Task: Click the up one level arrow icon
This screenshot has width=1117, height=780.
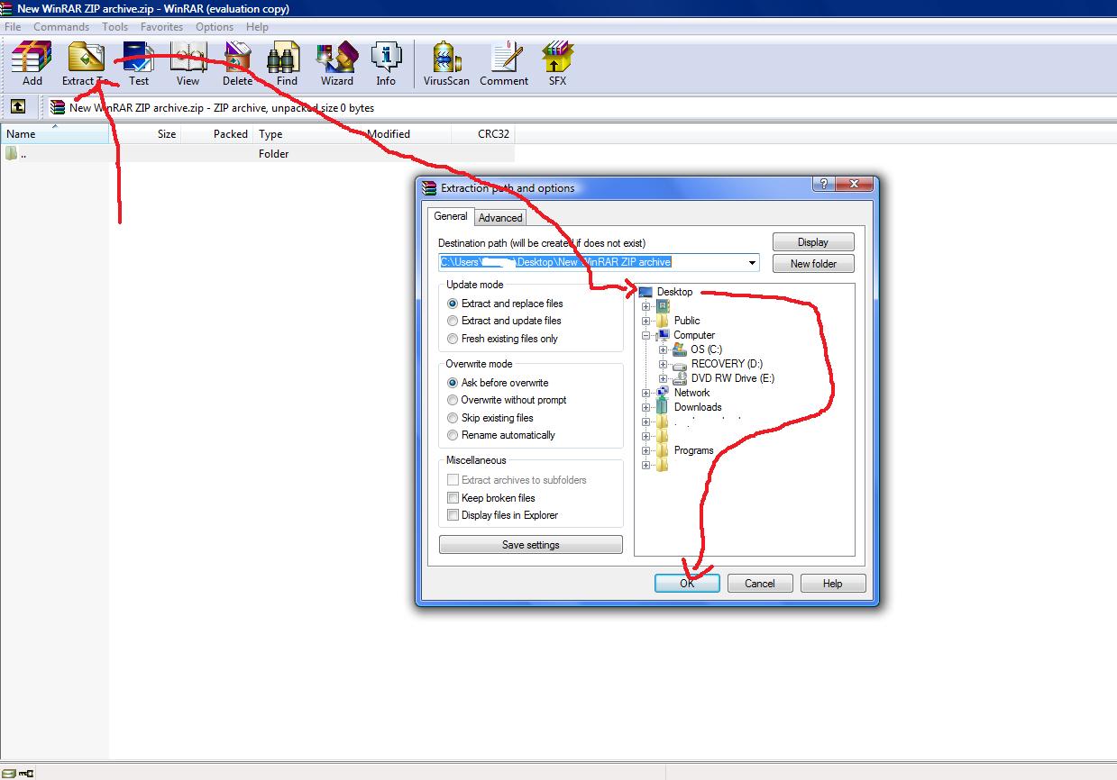Action: tap(17, 107)
